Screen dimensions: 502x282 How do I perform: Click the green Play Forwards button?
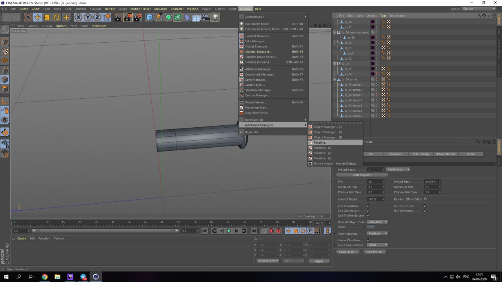[229, 231]
